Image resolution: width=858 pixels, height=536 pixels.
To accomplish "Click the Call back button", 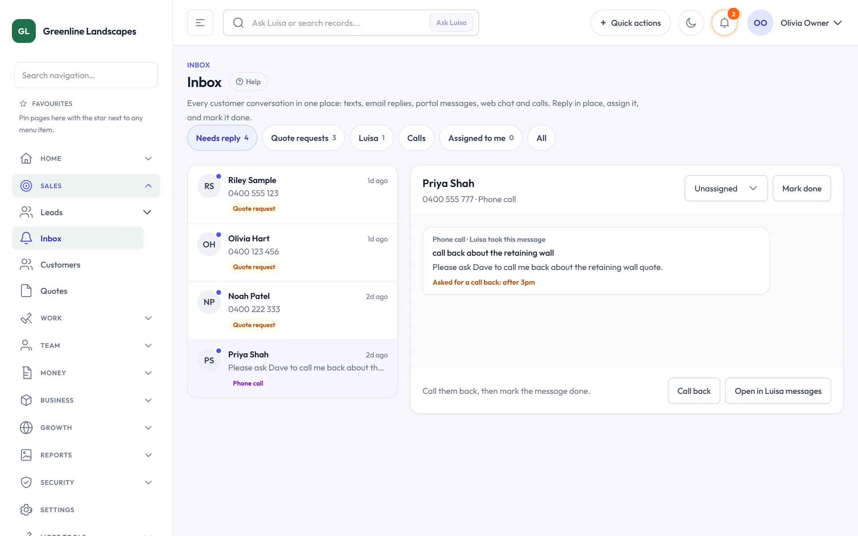I will coord(694,391).
